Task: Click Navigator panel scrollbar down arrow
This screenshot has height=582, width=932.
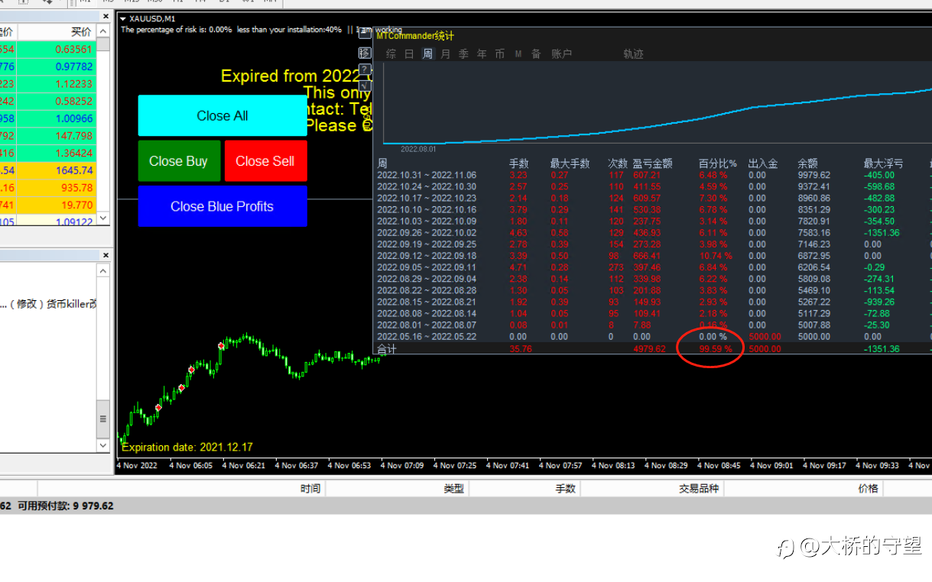Action: click(103, 445)
